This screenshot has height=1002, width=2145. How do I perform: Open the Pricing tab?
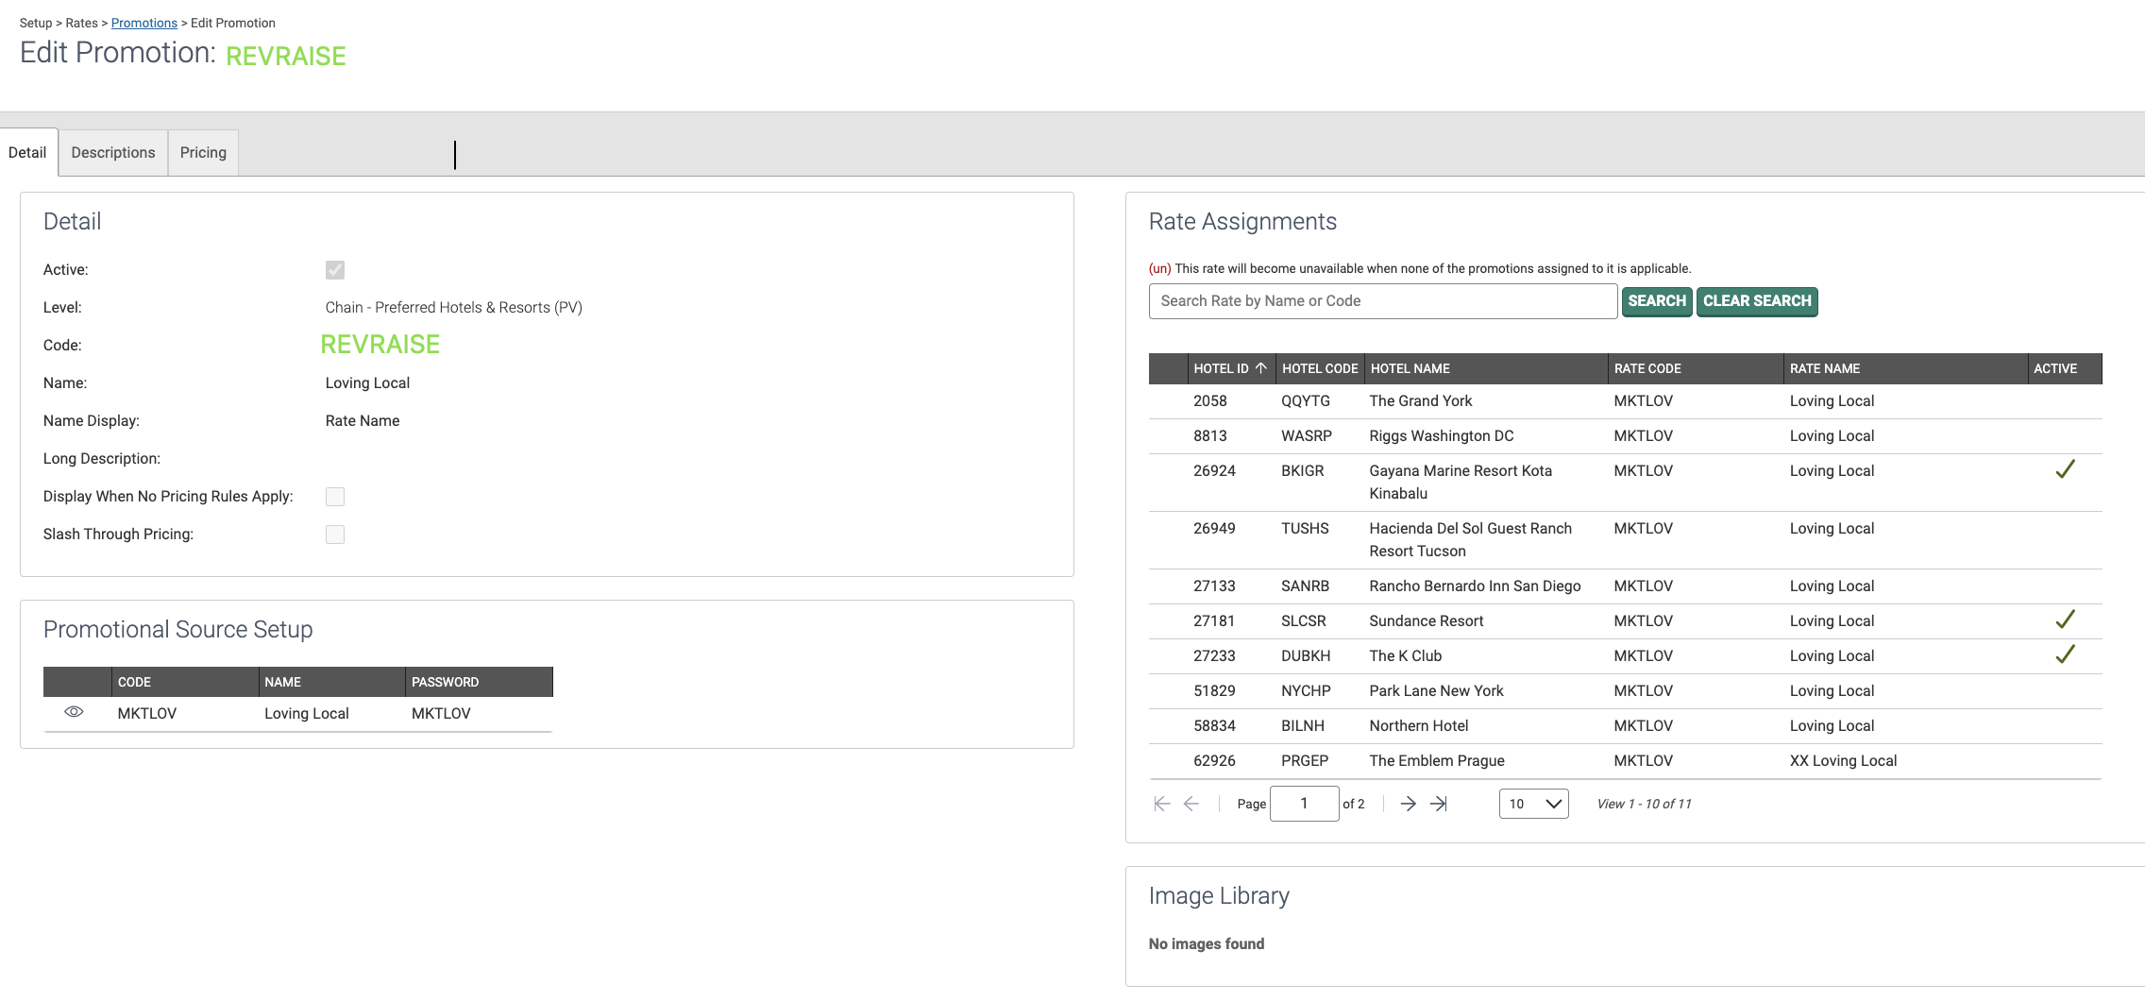(203, 152)
